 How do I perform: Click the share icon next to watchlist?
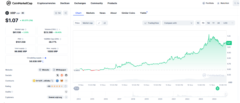(x=65, y=13)
